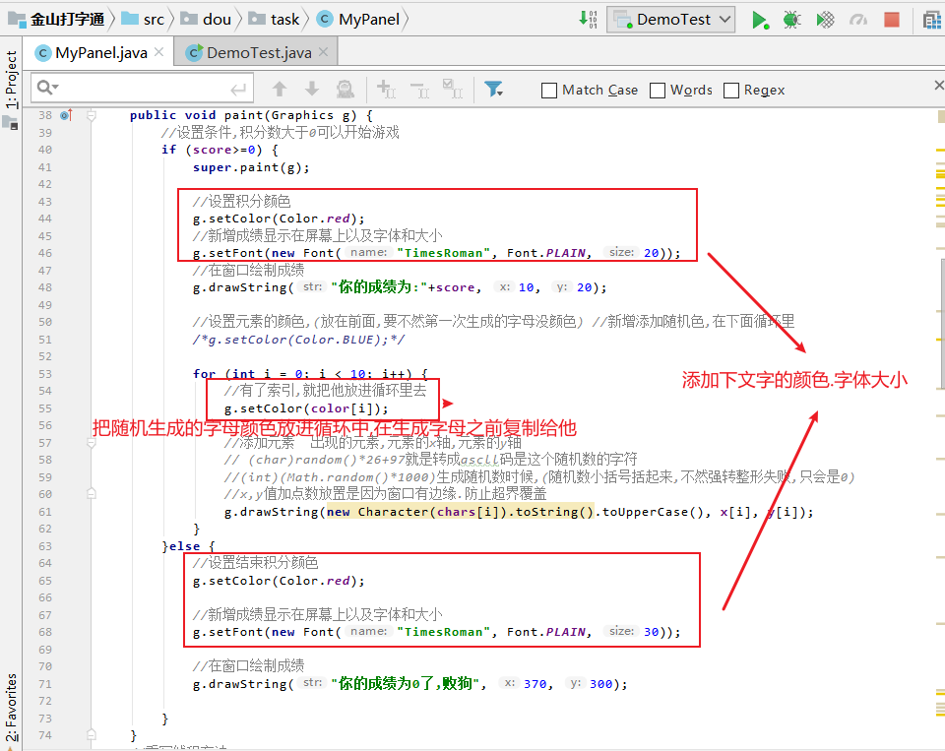Screen dimensions: 945x751
Task: Start debugging with the bug icon
Action: click(791, 20)
